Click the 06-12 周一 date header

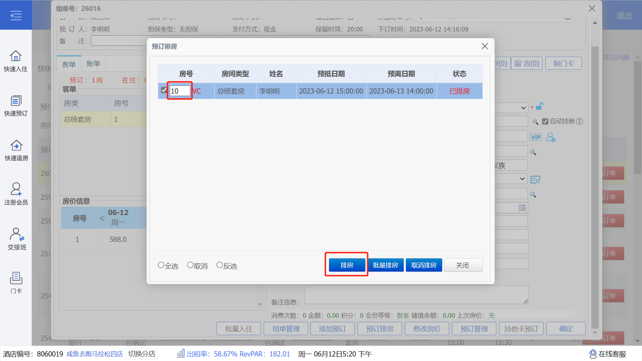point(118,217)
